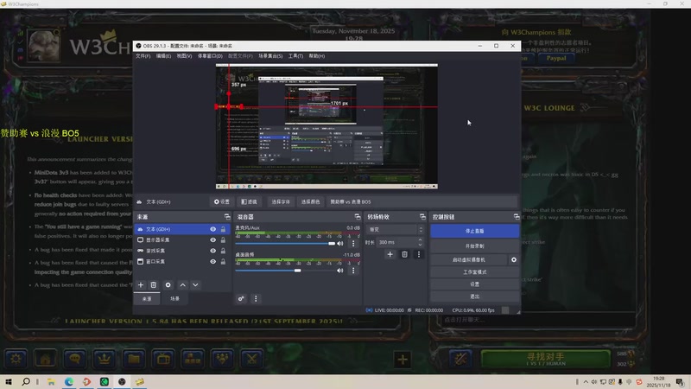This screenshot has width=691, height=389.
Task: Toggle lock on 游戏采集 source
Action: pyautogui.click(x=223, y=251)
